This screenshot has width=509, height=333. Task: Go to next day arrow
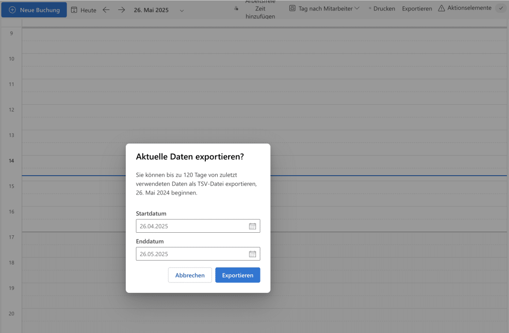[121, 10]
